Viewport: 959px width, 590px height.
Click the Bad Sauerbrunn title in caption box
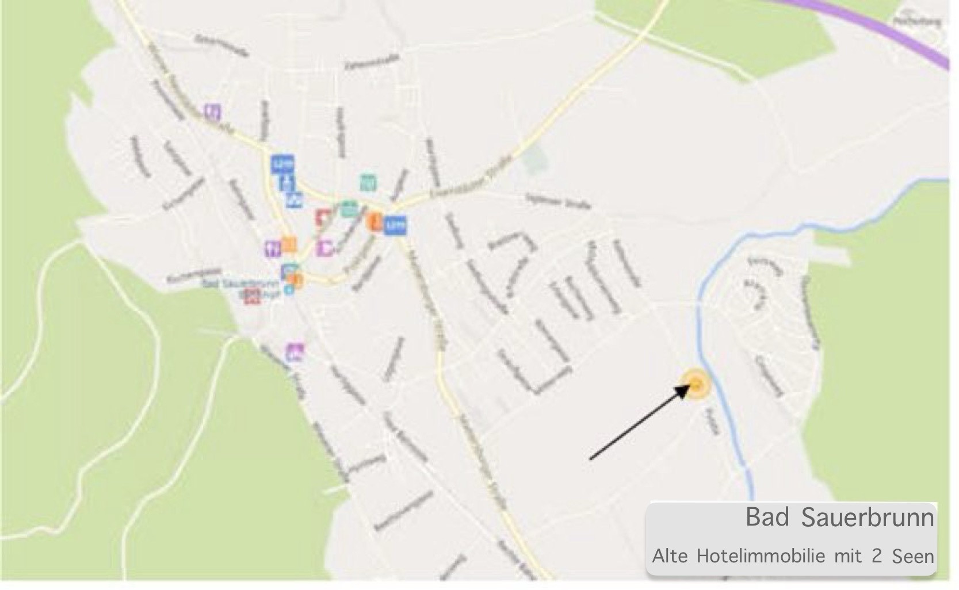(x=839, y=518)
